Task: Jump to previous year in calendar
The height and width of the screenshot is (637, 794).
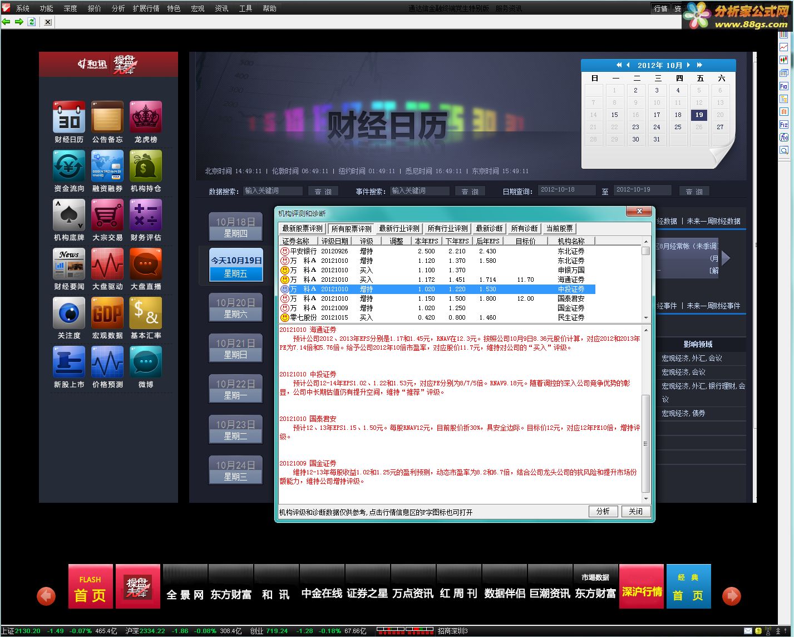Action: [x=619, y=65]
